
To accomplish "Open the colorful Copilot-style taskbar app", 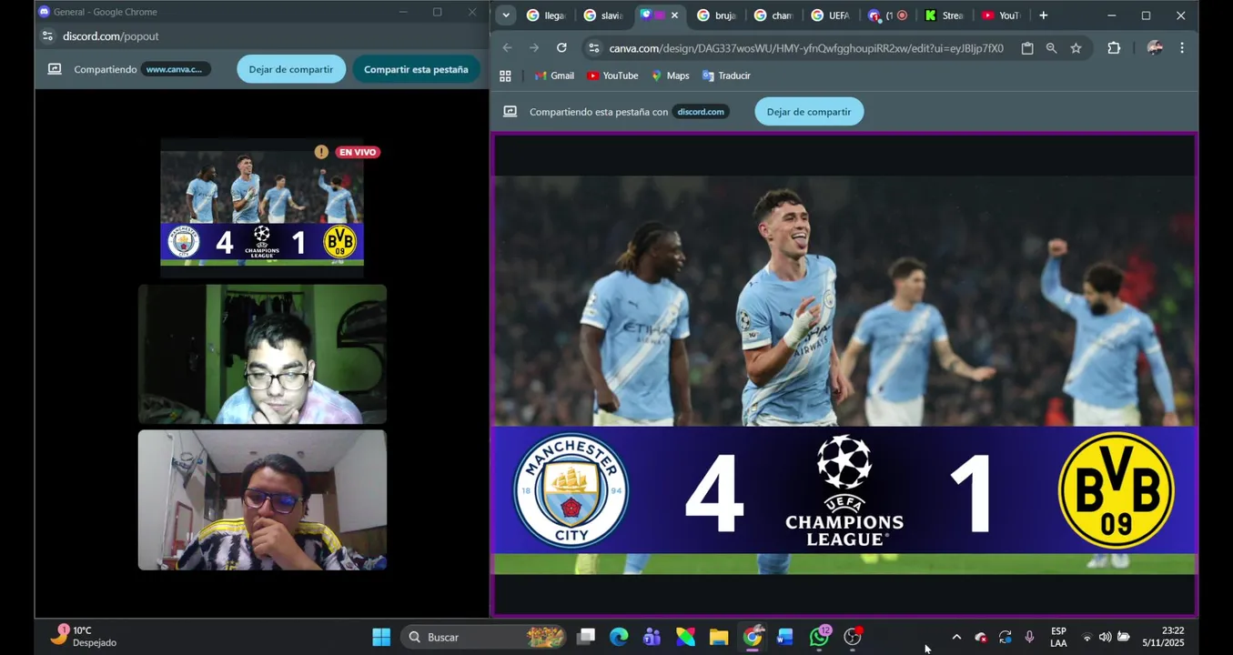I will [x=686, y=637].
